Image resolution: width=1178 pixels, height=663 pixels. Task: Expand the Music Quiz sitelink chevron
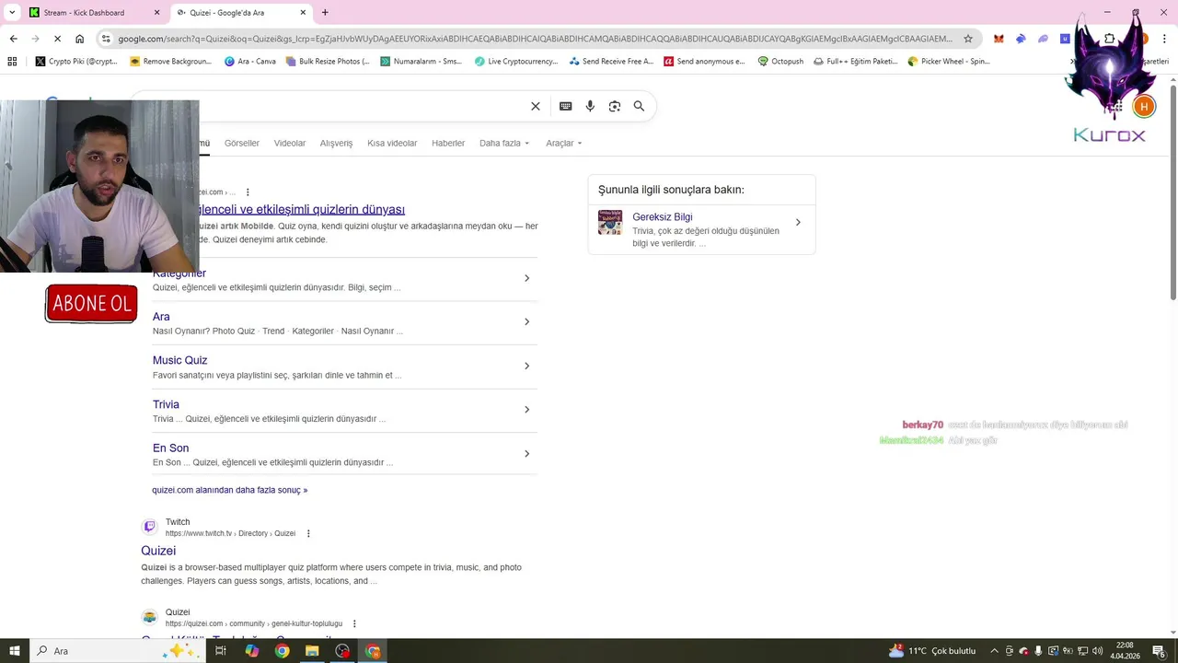[x=526, y=366]
